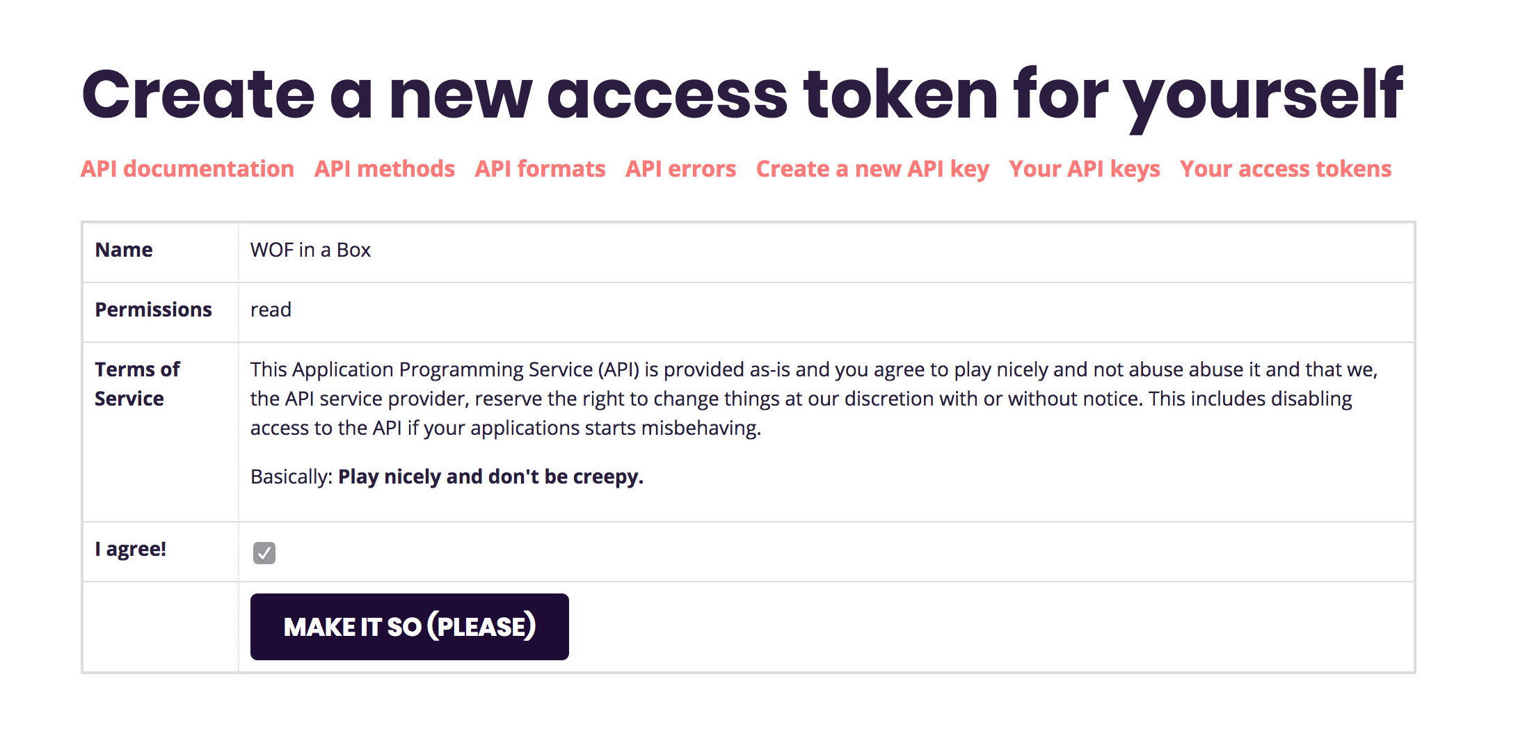Select the WOF in a Box name value
Image resolution: width=1518 pixels, height=734 pixels.
[310, 250]
